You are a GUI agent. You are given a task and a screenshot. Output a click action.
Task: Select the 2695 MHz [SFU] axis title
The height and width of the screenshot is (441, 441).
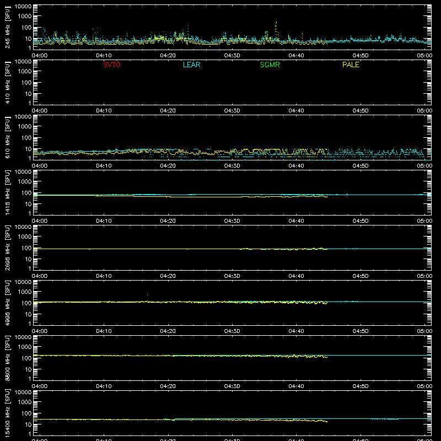click(x=7, y=248)
